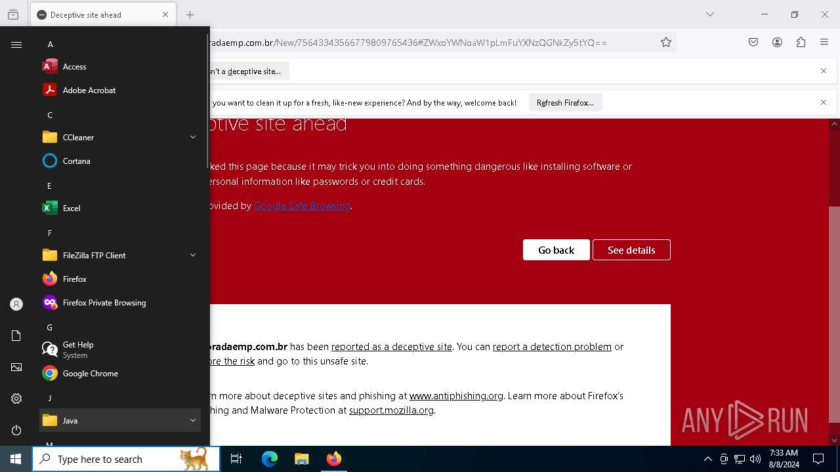The image size is (840, 472).
Task: Launch Google Chrome from the app list
Action: pyautogui.click(x=120, y=373)
